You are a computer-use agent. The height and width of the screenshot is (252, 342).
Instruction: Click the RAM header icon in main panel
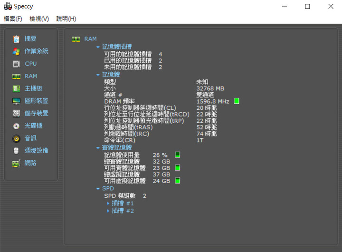(x=76, y=39)
